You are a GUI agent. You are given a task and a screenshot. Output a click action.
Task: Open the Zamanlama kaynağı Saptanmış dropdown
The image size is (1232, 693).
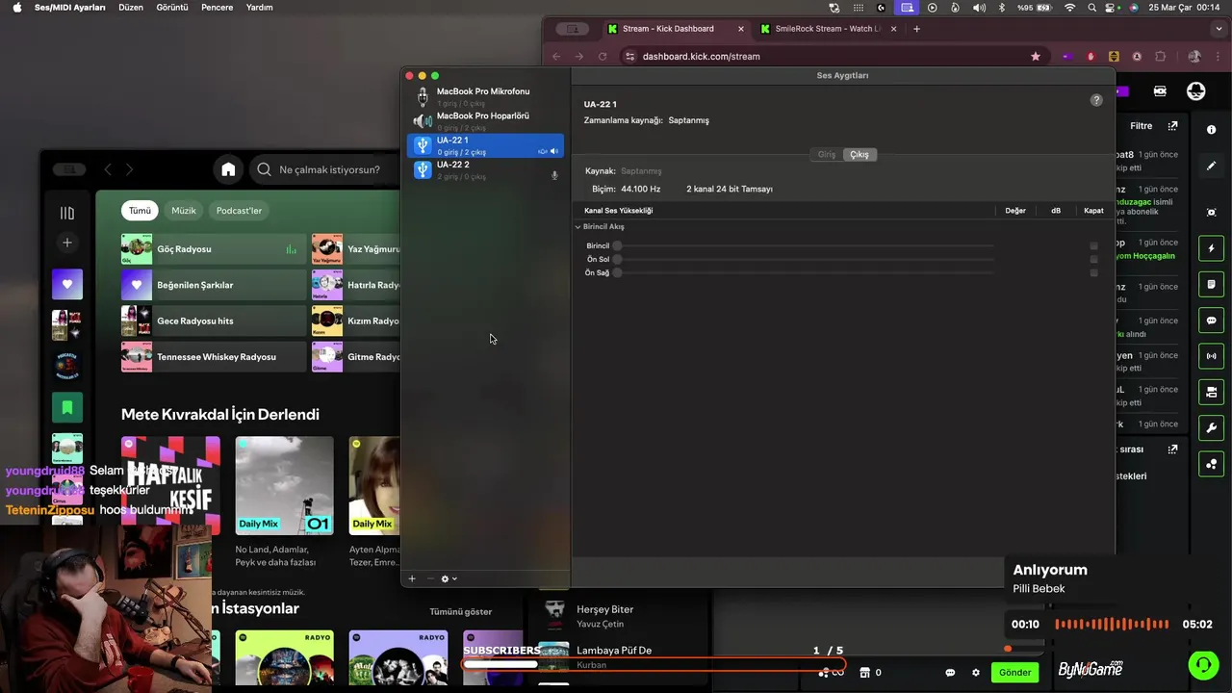pyautogui.click(x=689, y=120)
